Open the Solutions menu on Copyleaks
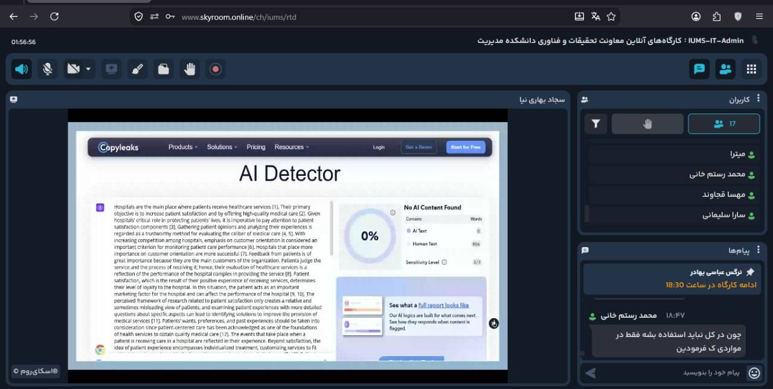 [x=222, y=147]
